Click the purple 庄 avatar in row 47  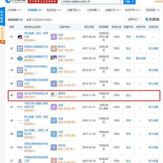54,107
